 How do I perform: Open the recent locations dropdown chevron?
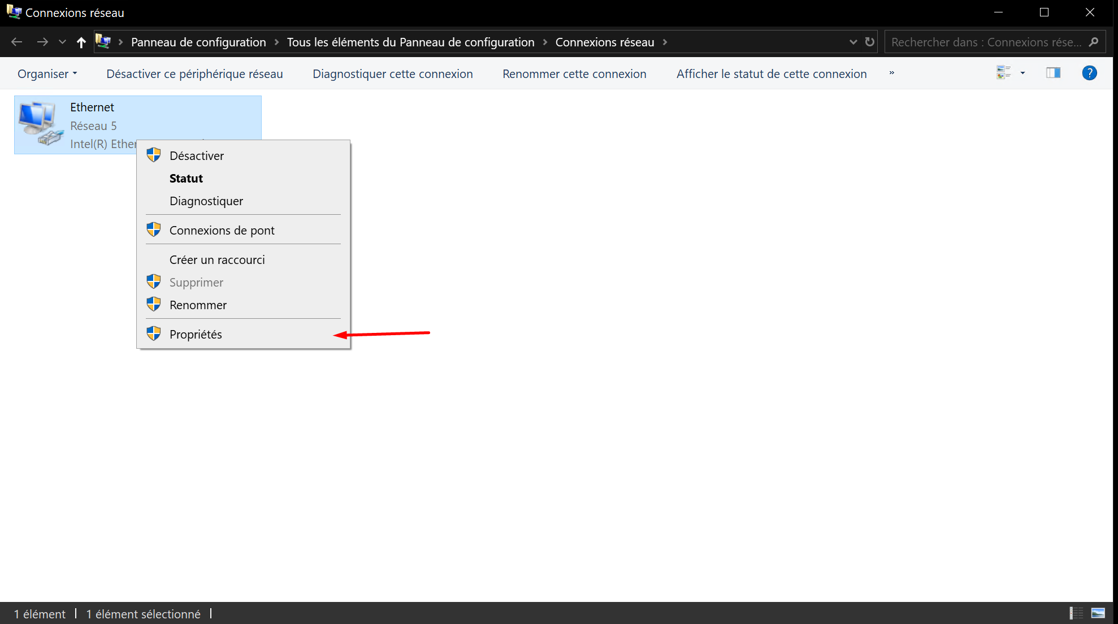[62, 42]
